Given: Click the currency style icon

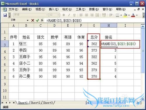Looking at the screenshot, I should pyautogui.click(x=104, y=15).
